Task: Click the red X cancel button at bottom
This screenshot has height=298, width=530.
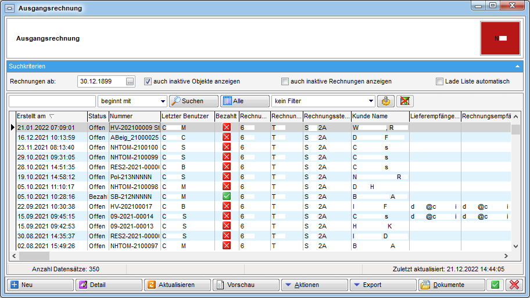Action: (x=514, y=285)
